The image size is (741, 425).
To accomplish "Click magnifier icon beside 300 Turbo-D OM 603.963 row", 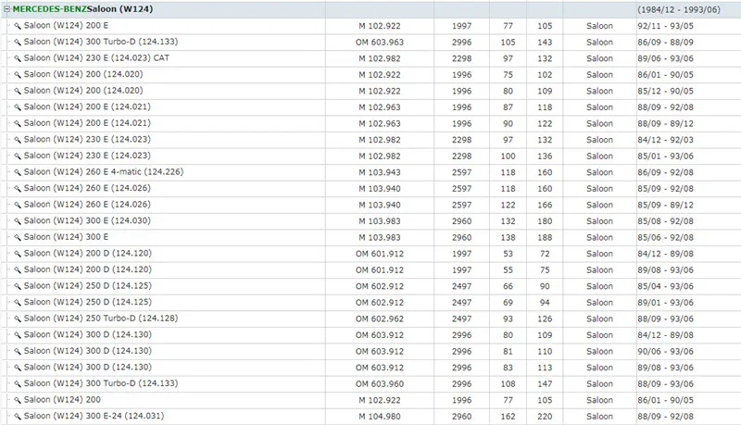I will click(x=18, y=43).
